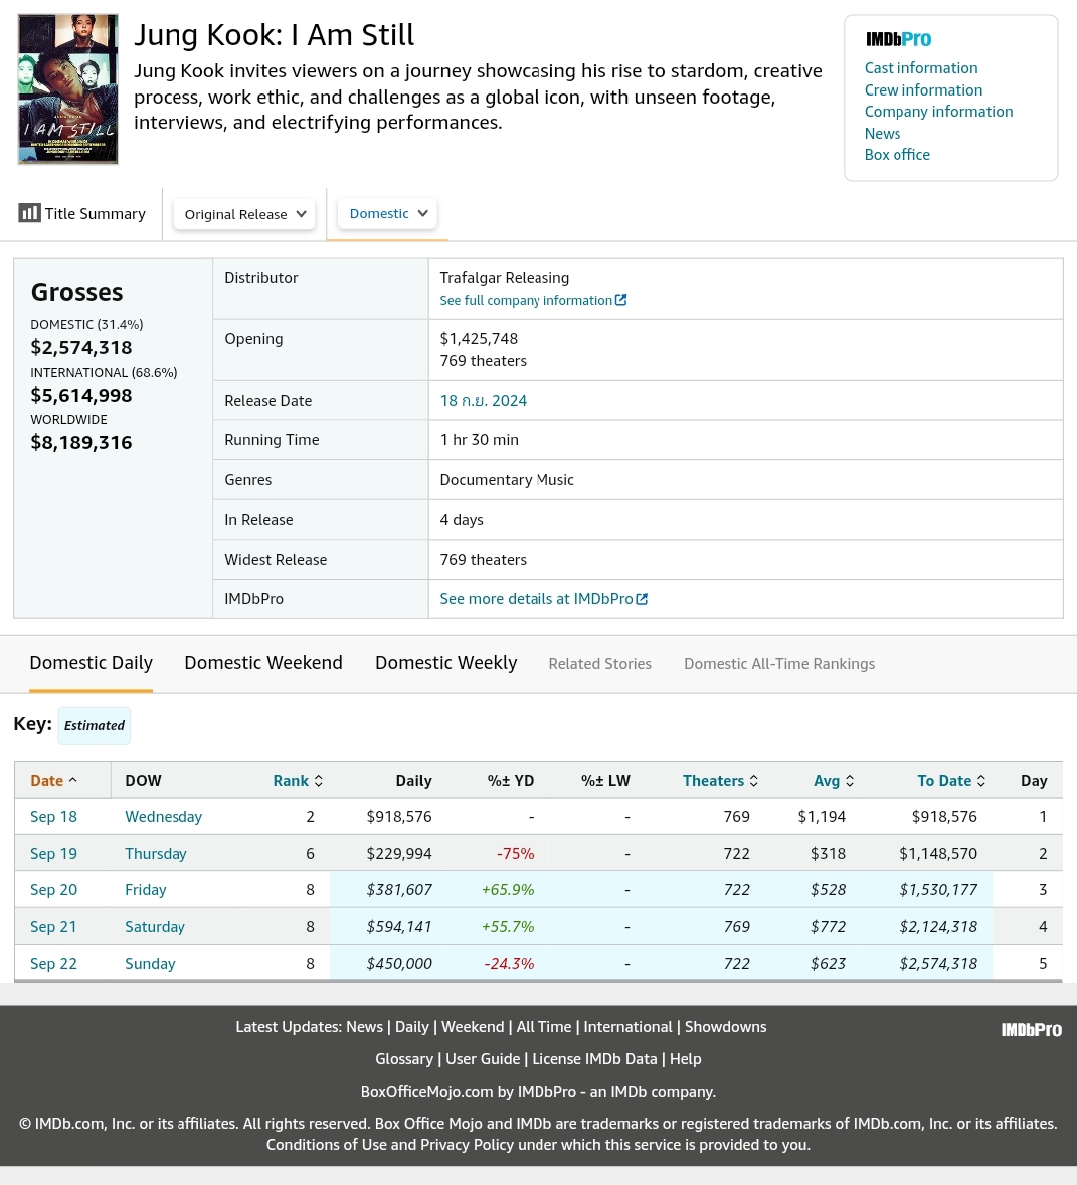Image resolution: width=1077 pixels, height=1185 pixels.
Task: Click the Title Summary bar chart icon
Action: click(29, 213)
